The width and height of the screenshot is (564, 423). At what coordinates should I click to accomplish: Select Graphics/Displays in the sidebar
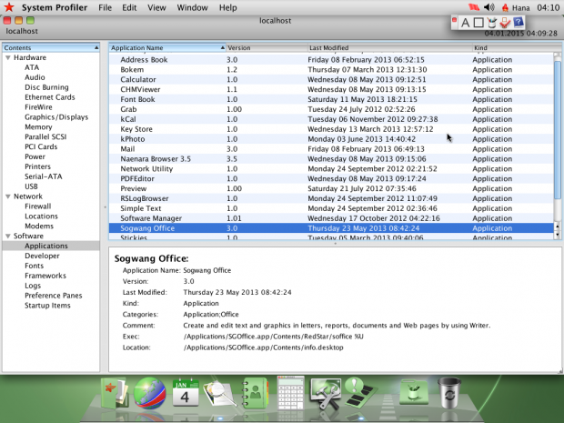coord(56,117)
